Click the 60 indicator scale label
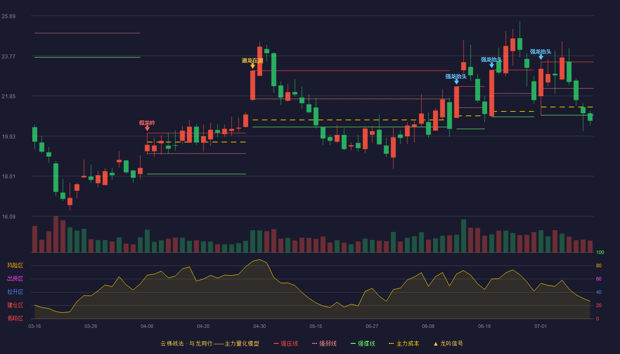The image size is (620, 354). pos(599,279)
